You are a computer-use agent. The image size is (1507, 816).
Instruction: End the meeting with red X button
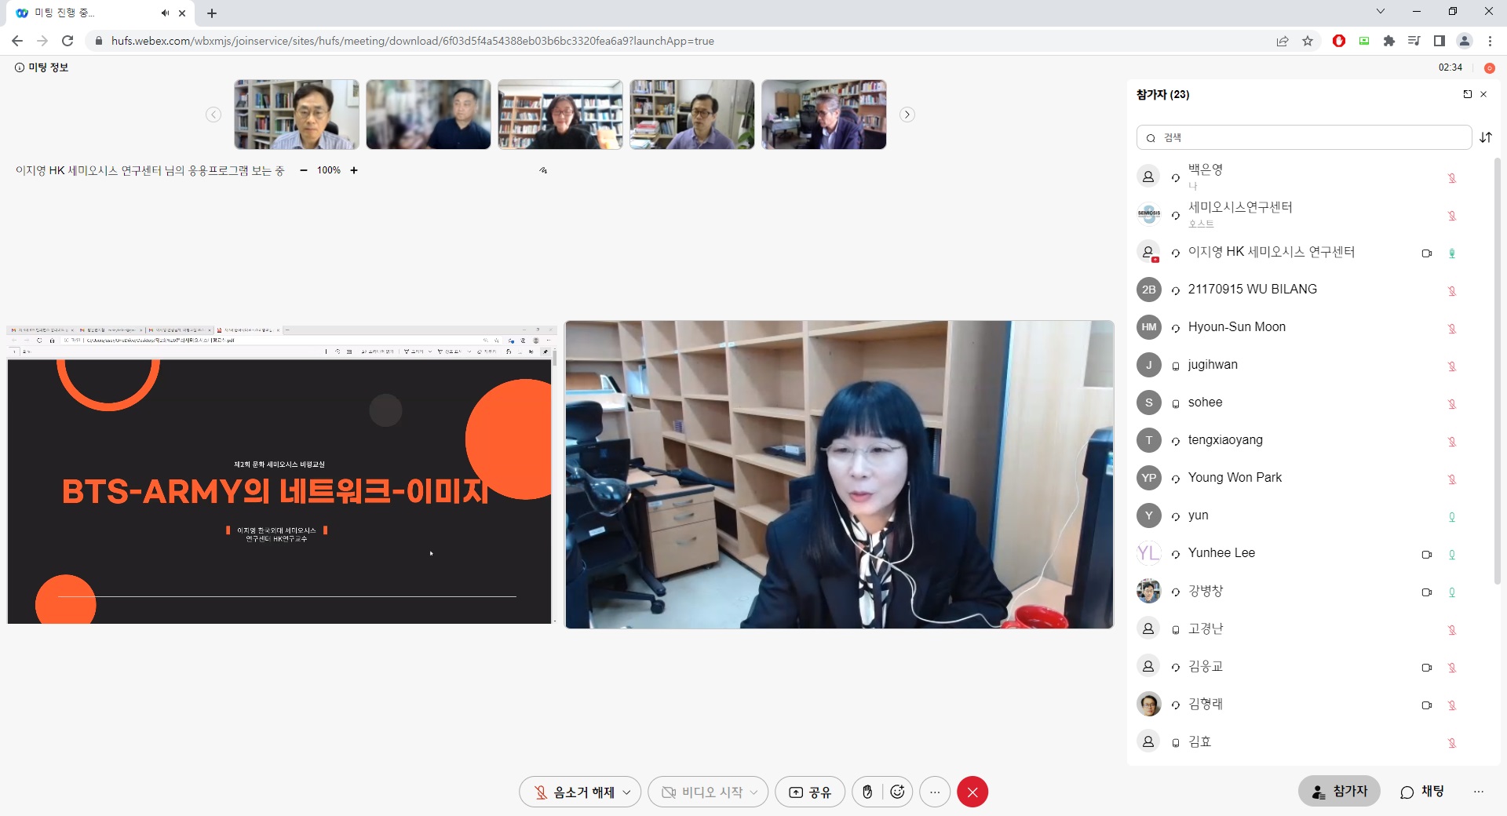[972, 792]
